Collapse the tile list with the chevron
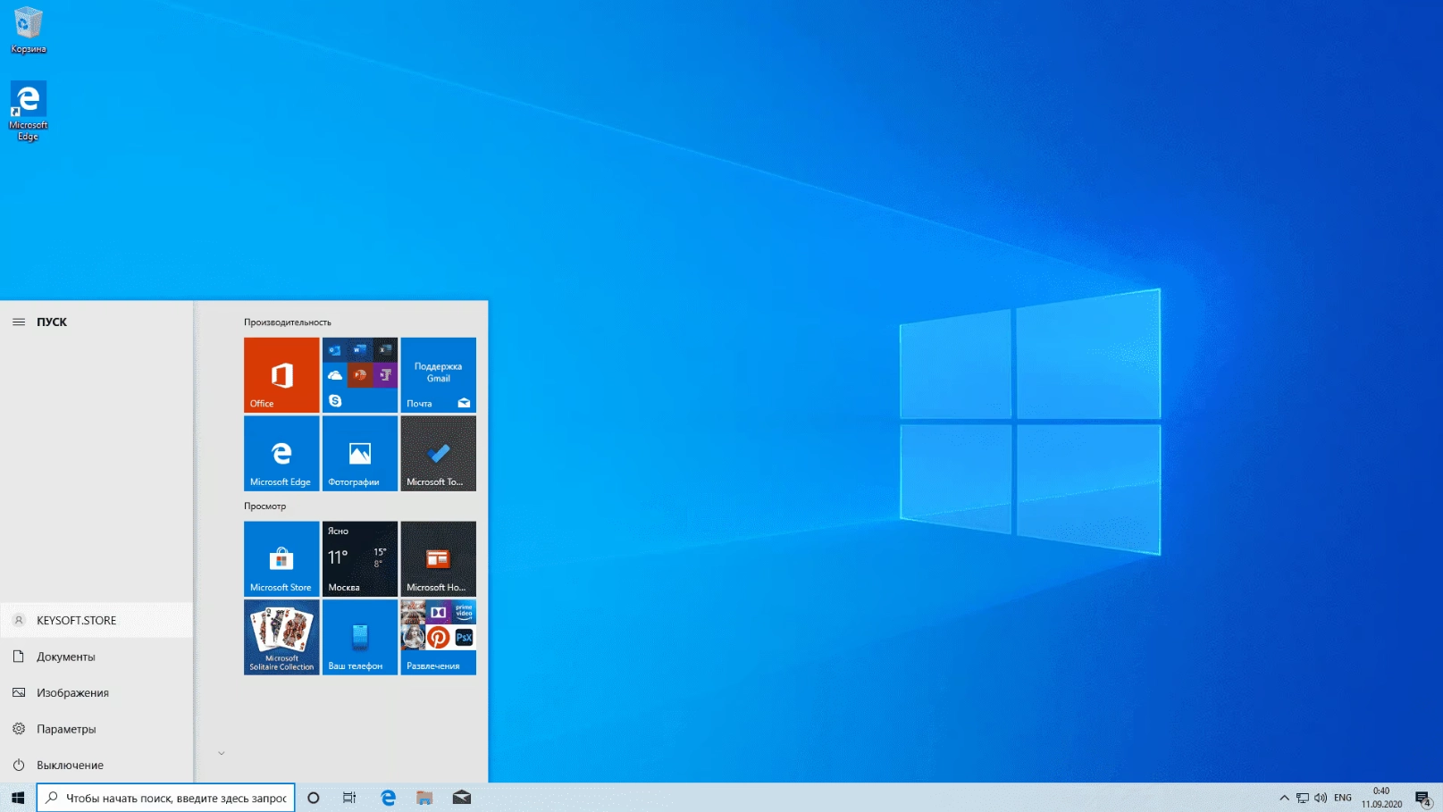Screen dimensions: 1443x812 pyautogui.click(x=221, y=753)
